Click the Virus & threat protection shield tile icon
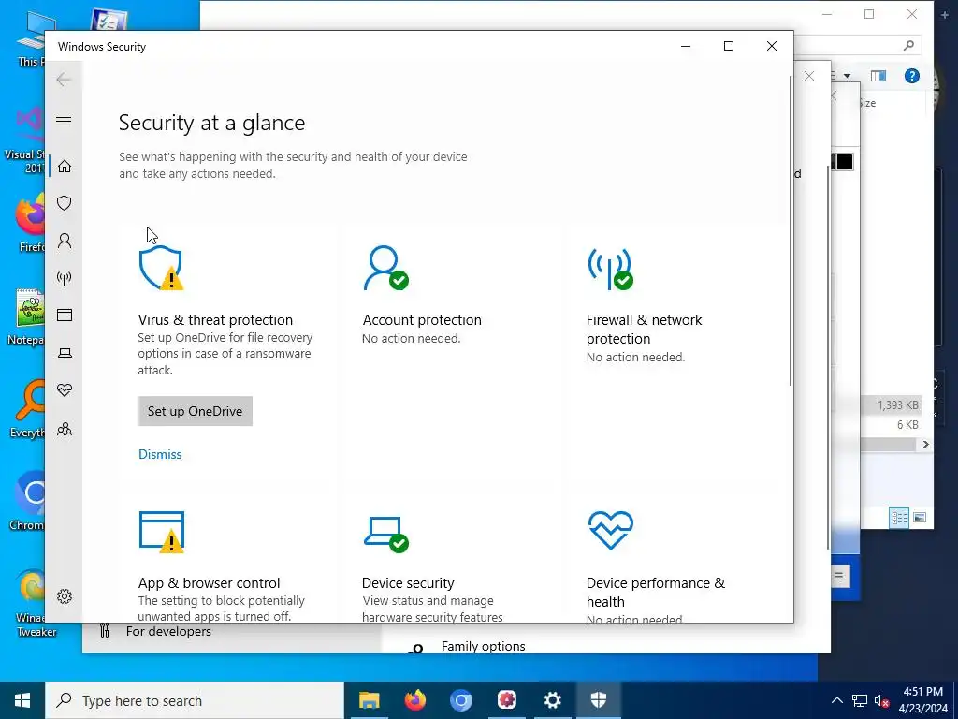Image resolution: width=958 pixels, height=719 pixels. click(x=161, y=268)
